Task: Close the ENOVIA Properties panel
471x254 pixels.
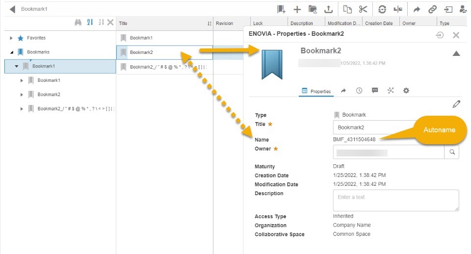Action: tap(456, 35)
